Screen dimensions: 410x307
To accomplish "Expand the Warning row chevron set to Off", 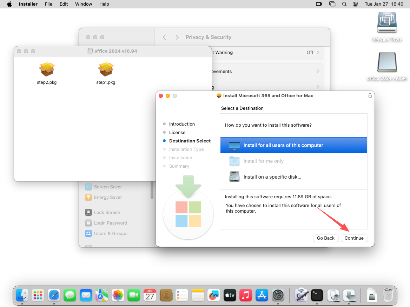I will click(x=318, y=52).
